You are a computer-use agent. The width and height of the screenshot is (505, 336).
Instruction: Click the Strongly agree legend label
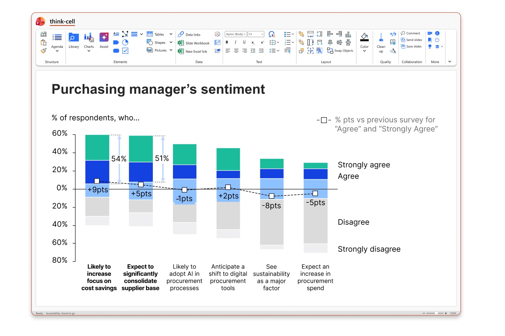(364, 165)
